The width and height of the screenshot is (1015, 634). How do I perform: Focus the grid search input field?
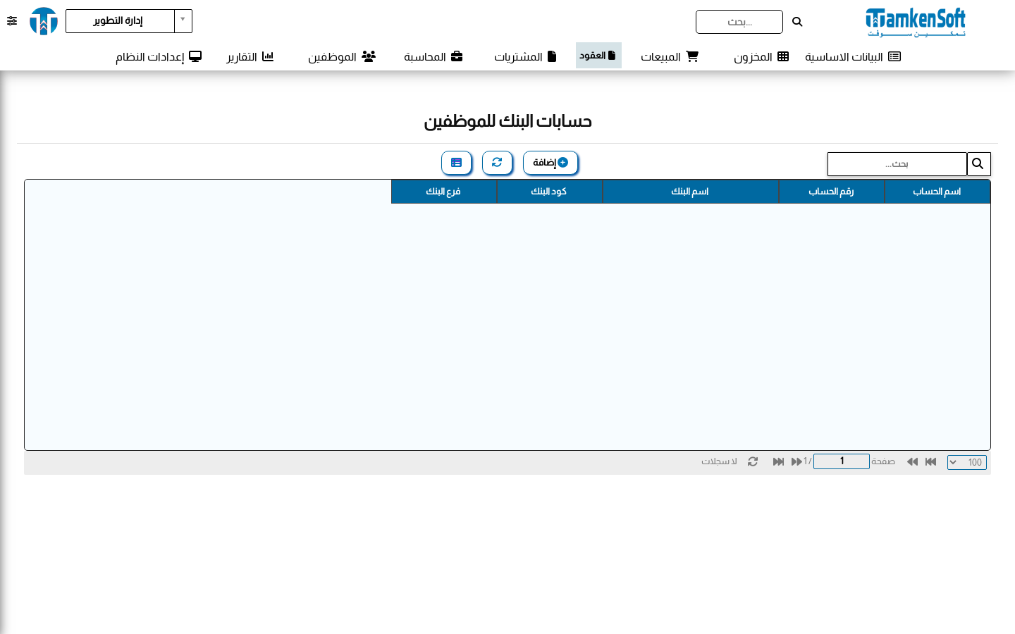pyautogui.click(x=897, y=164)
